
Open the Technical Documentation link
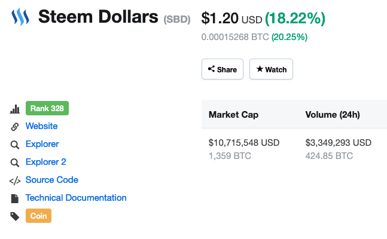coord(76,198)
